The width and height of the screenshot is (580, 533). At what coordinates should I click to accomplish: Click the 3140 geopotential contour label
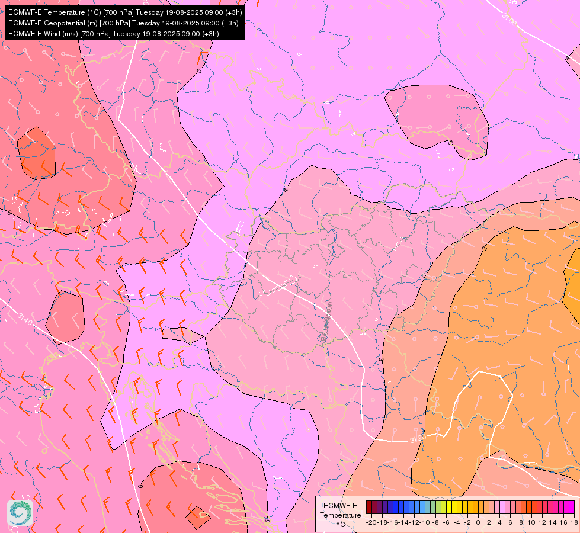(x=25, y=319)
